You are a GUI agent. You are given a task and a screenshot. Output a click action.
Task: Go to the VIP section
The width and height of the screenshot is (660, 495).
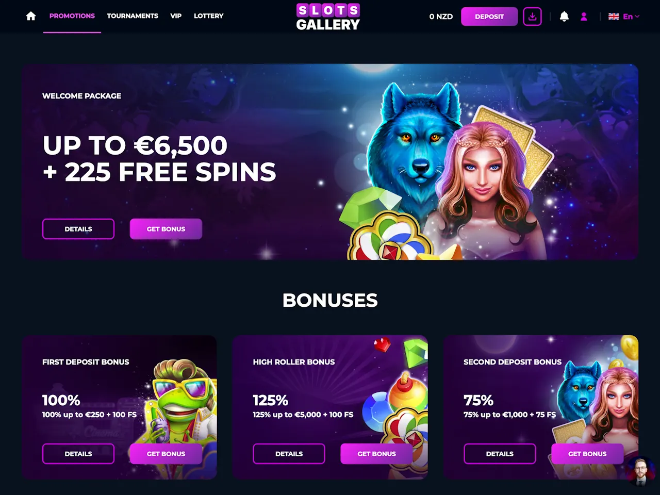tap(176, 16)
